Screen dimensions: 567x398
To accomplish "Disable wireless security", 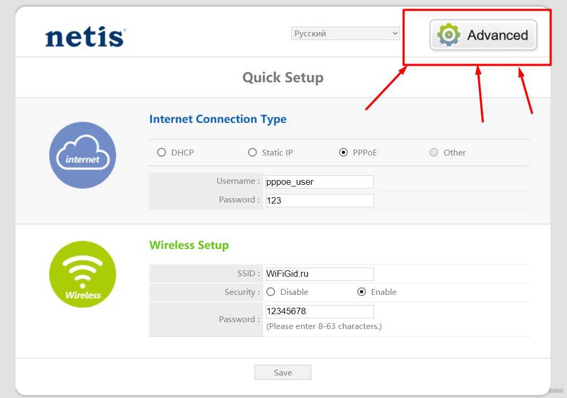I will tap(271, 292).
